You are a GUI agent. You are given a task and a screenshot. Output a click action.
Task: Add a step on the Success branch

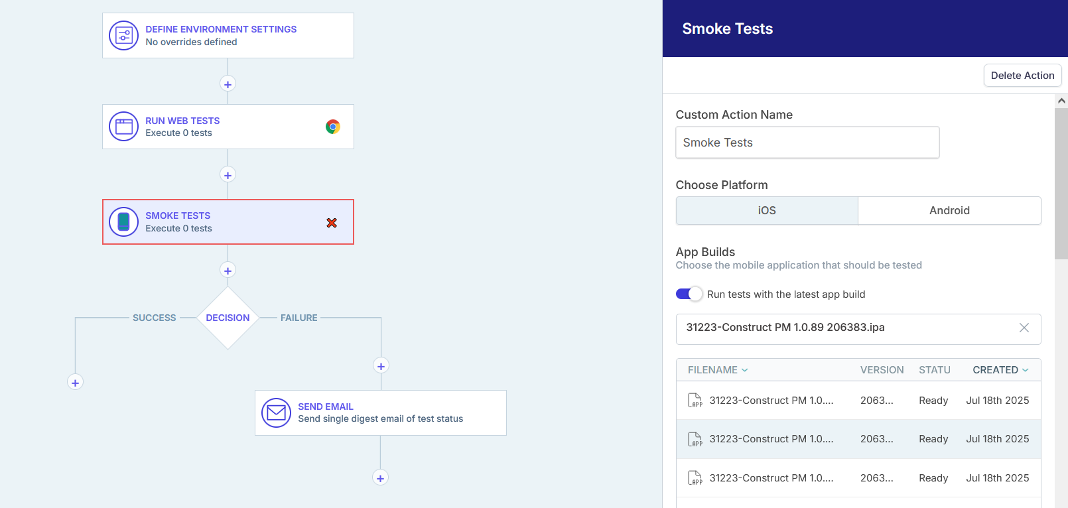pos(75,383)
